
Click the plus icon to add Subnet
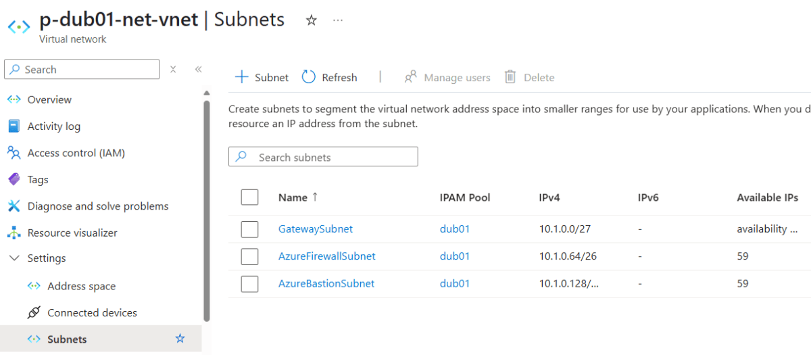(241, 77)
